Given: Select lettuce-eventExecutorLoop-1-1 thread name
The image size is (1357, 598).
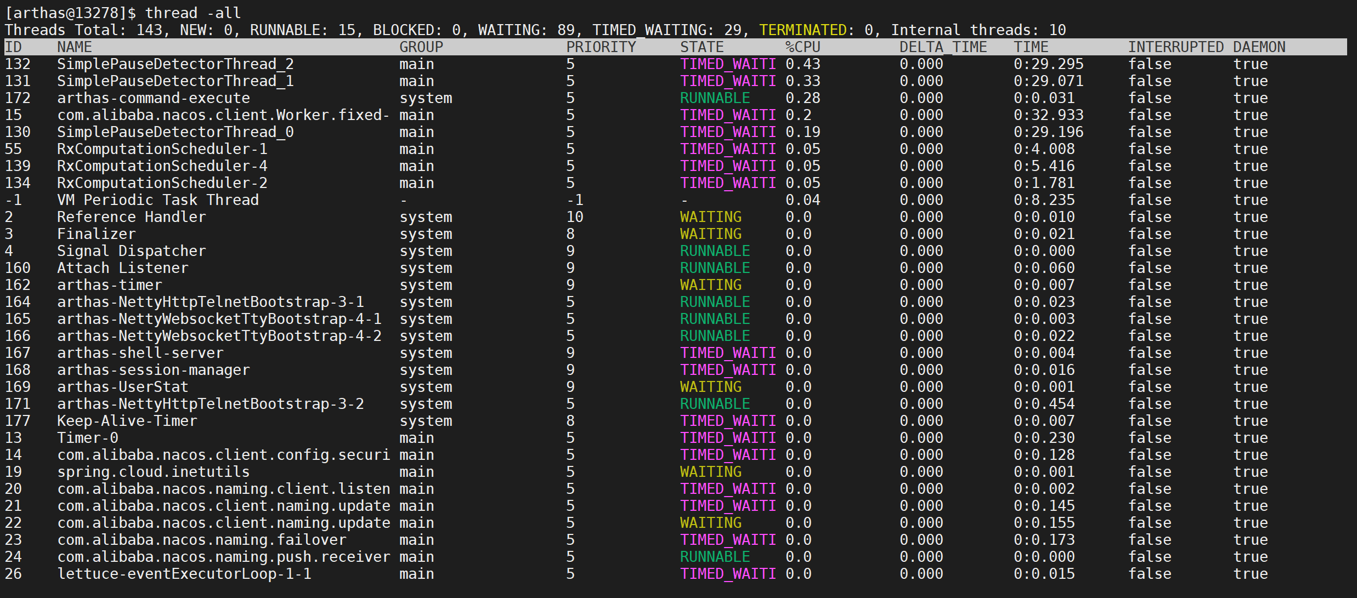Looking at the screenshot, I should pos(184,574).
